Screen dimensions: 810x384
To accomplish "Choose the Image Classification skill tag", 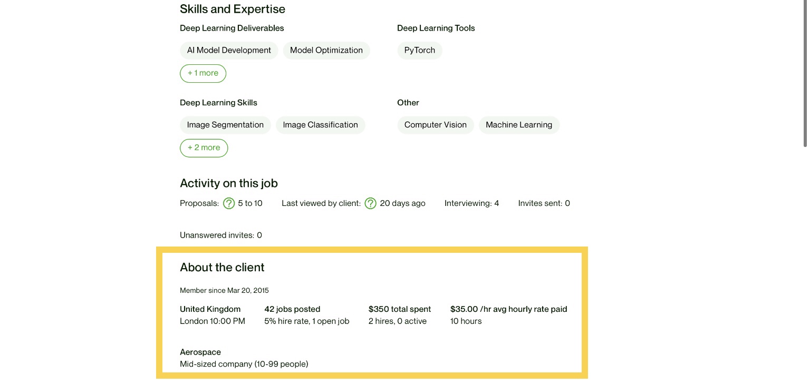I will click(x=320, y=125).
